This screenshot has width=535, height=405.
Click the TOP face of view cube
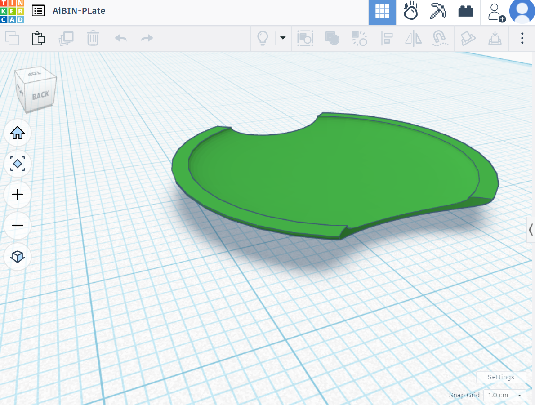[x=34, y=73]
